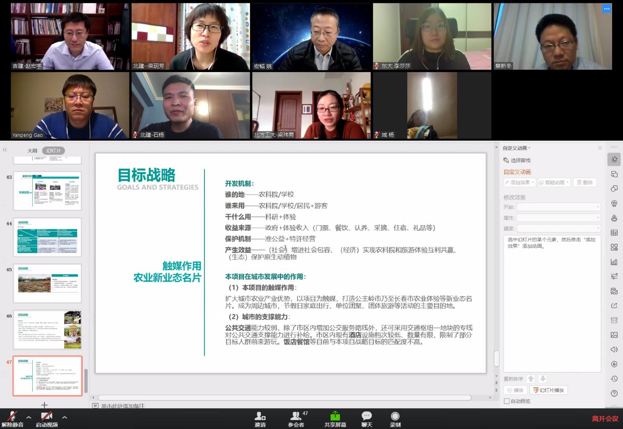Open the 聊天 chat panel

(x=367, y=419)
